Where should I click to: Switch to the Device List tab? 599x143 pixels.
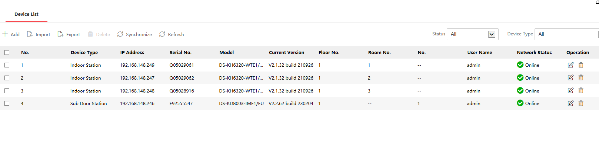pos(26,14)
